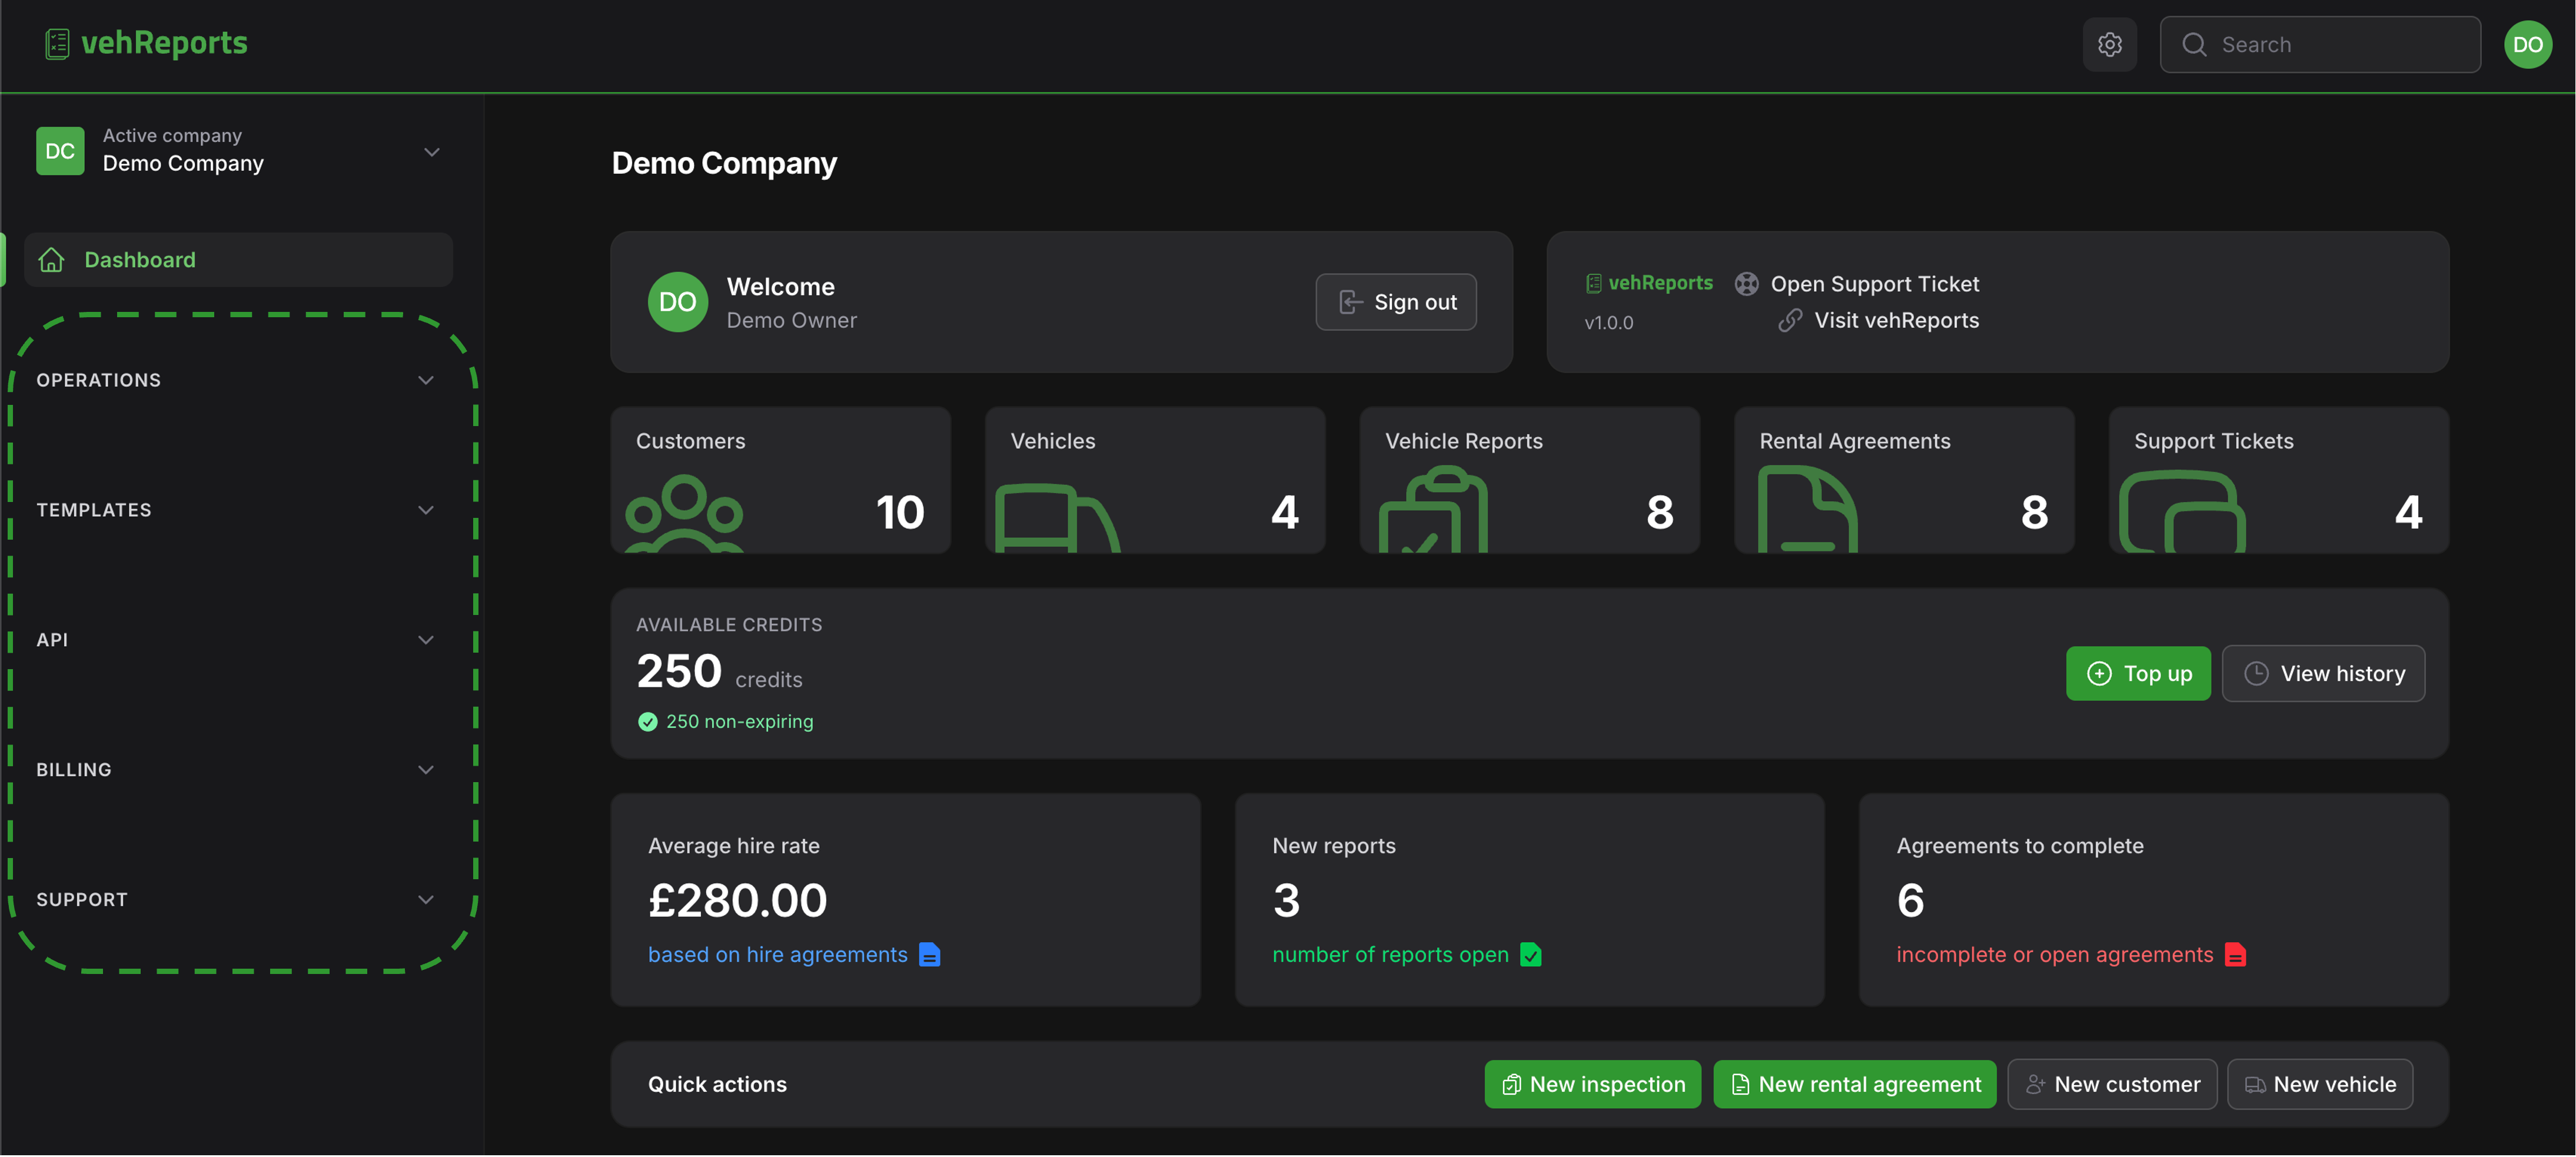Click the Top up button
This screenshot has height=1157, width=2576.
tap(2138, 674)
